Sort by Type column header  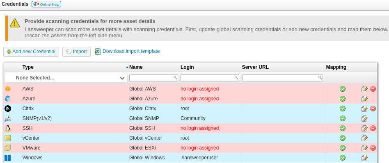28,67
